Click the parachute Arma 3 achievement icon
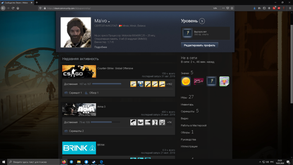The width and height of the screenshot is (293, 165). coord(133,123)
